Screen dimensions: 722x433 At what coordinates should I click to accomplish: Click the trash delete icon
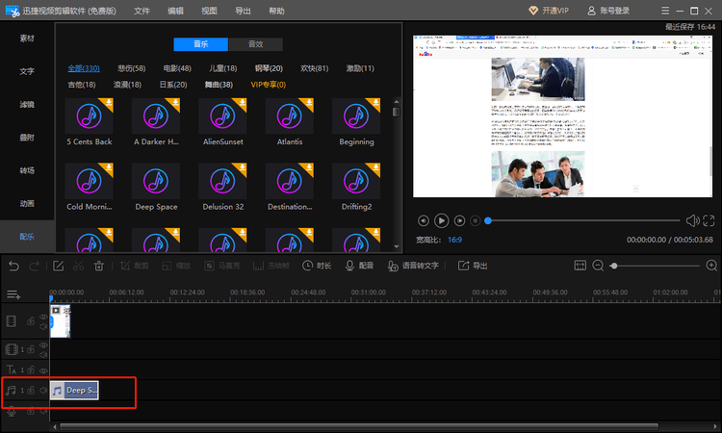(99, 266)
